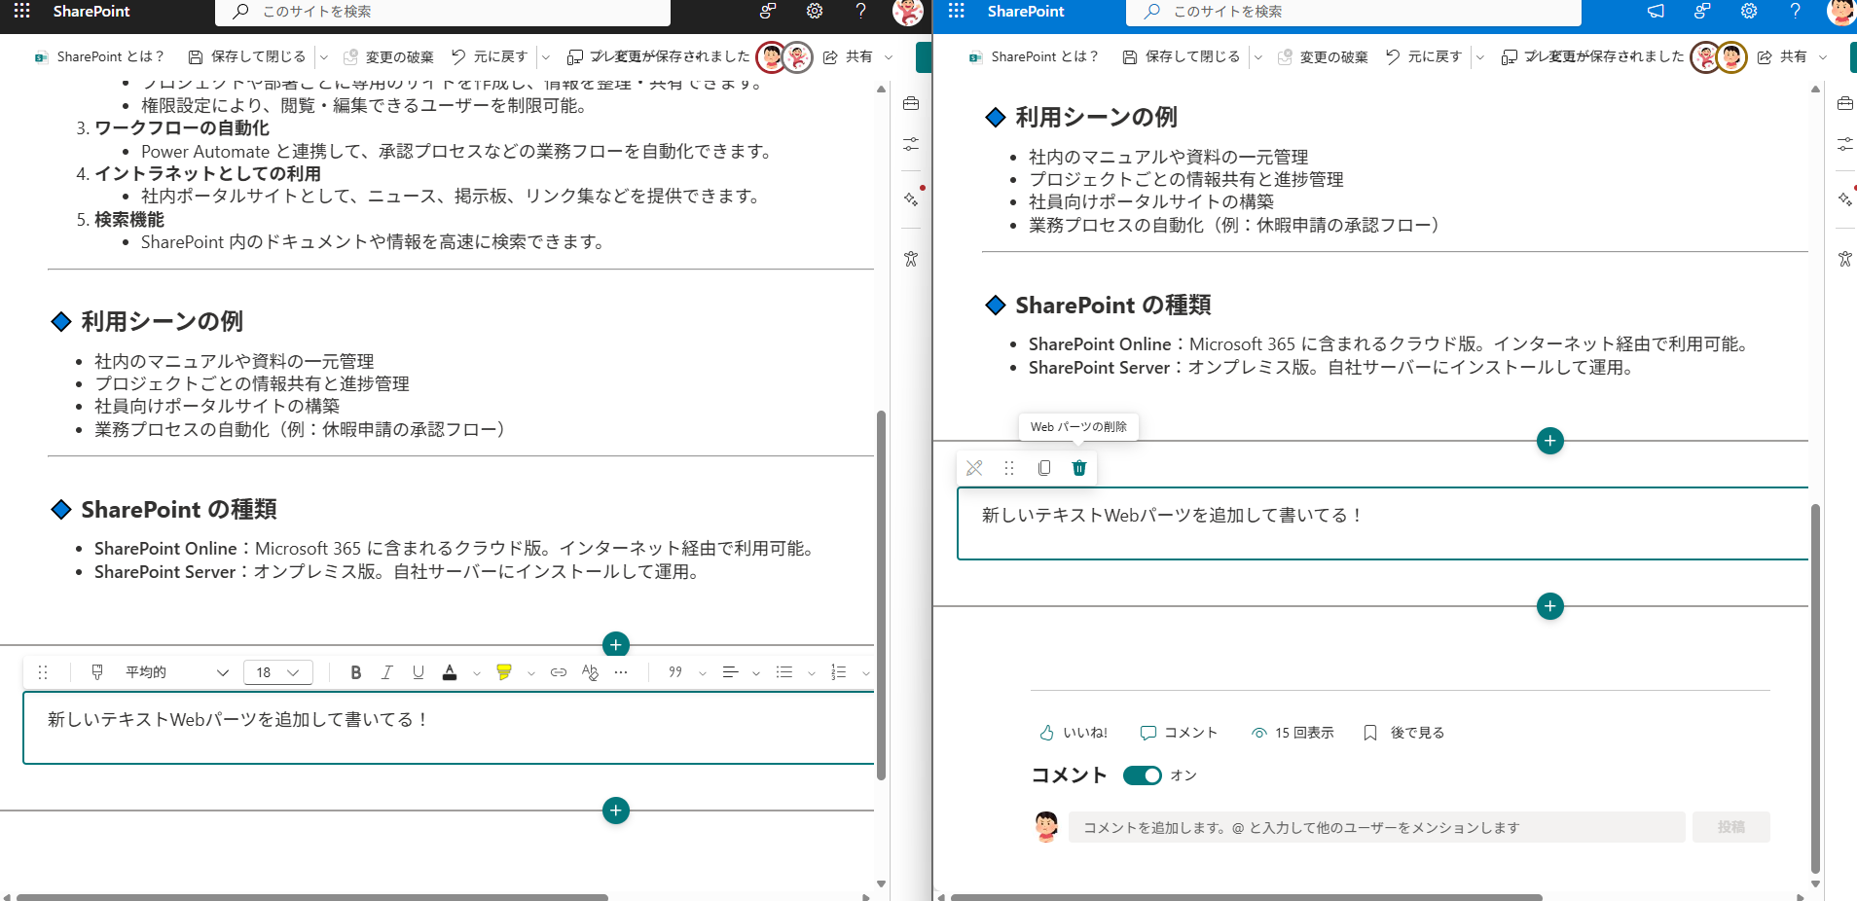Open the account avatar in the left window header
This screenshot has width=1857, height=901.
[x=907, y=12]
